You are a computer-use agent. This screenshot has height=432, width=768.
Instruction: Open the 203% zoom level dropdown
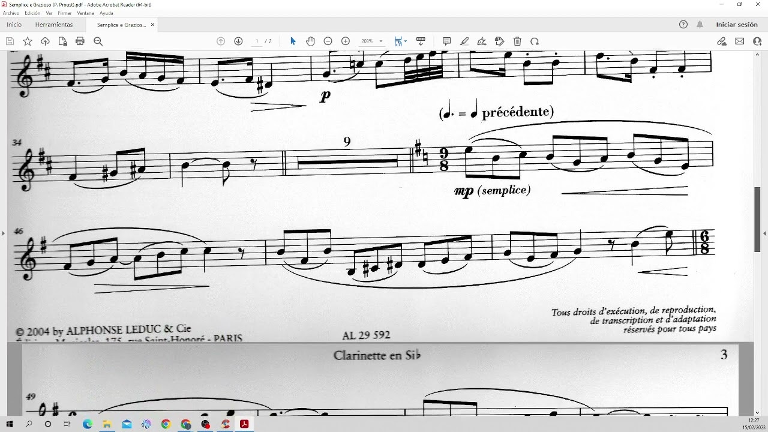(371, 41)
